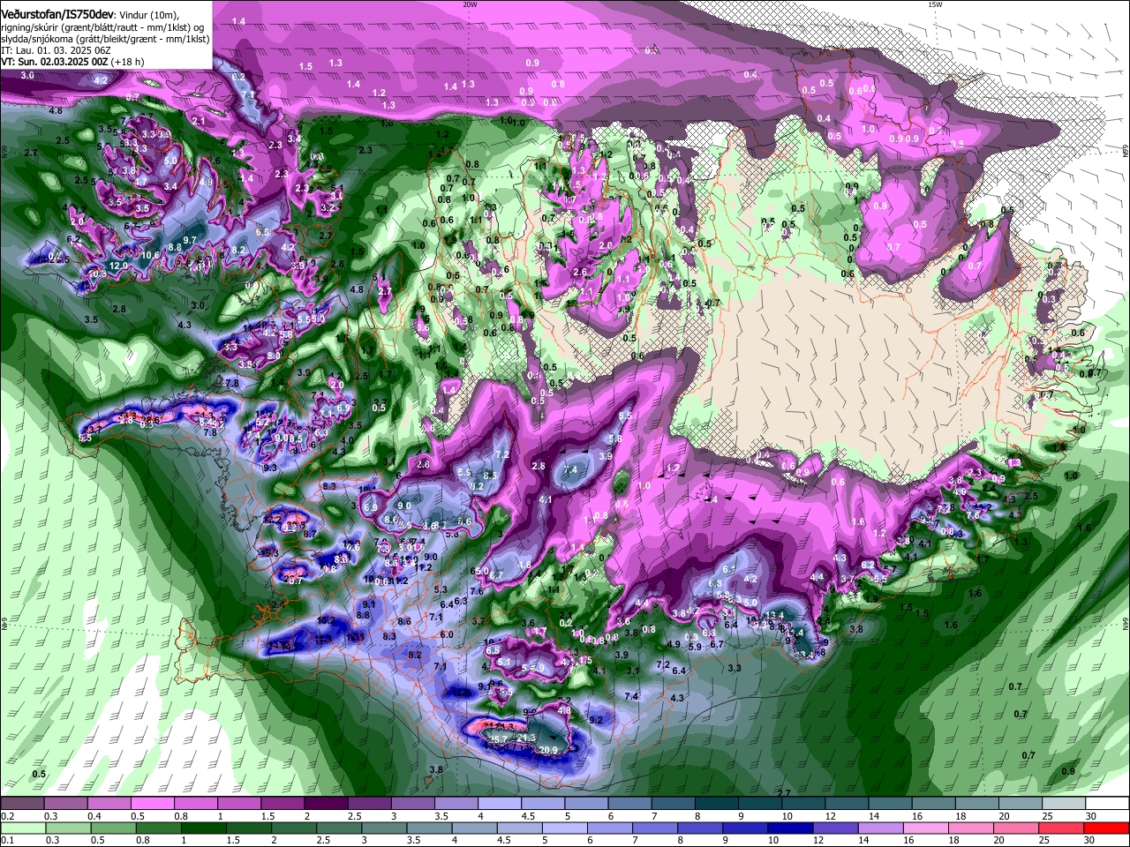This screenshot has width=1130, height=847.
Task: Pick the 20–25 swatch in upper legend
Action: [1019, 804]
